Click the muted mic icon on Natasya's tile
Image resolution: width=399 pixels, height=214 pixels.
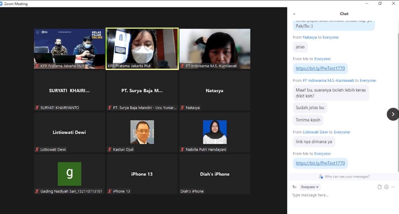(182, 108)
